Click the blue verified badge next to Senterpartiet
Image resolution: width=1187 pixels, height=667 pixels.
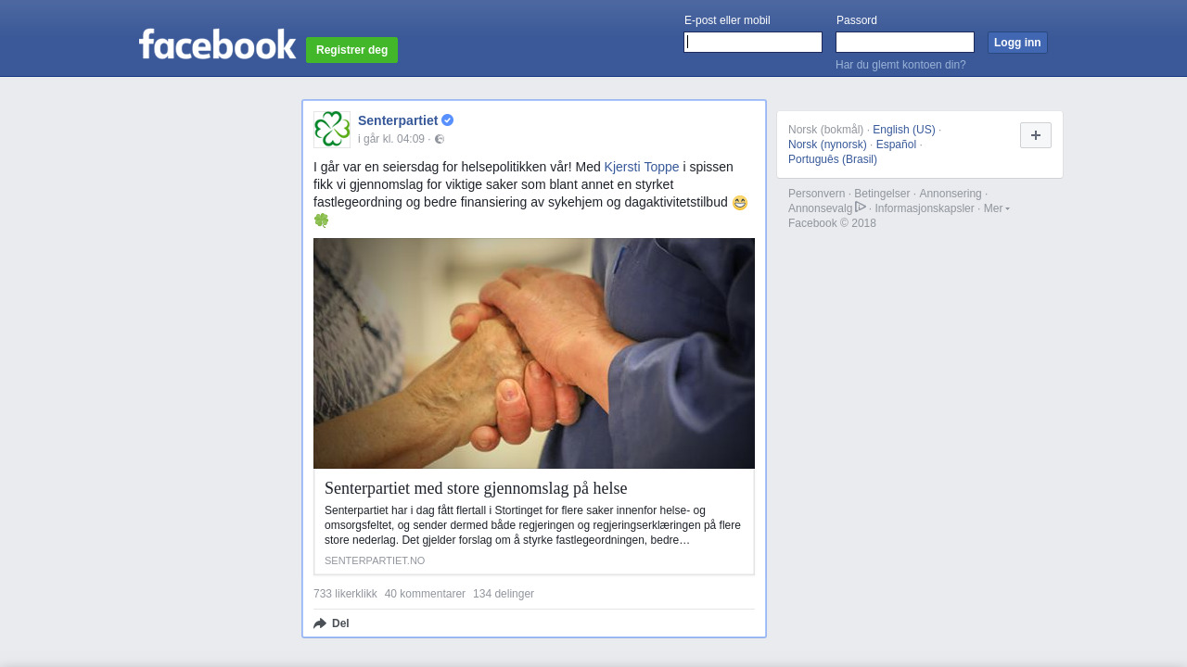tap(447, 120)
